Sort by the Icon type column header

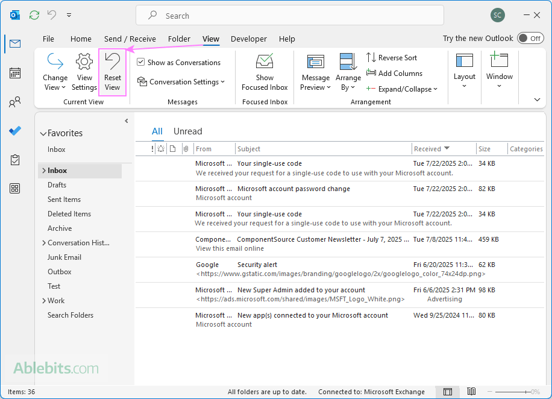(x=172, y=149)
